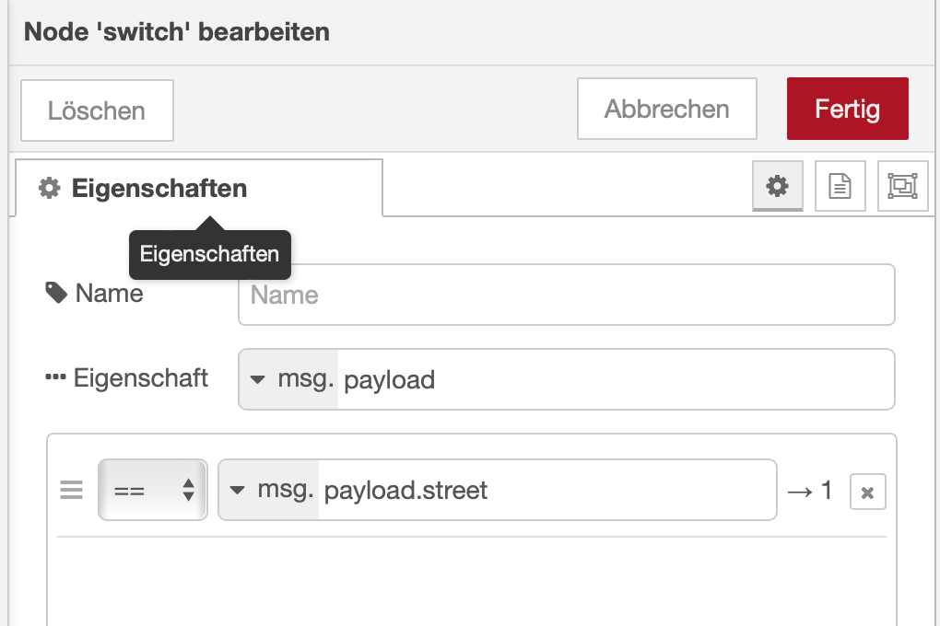
Task: Click the payload property input field
Action: pyautogui.click(x=613, y=379)
